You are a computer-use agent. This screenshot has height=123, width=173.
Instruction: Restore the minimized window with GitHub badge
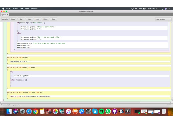(157, 111)
